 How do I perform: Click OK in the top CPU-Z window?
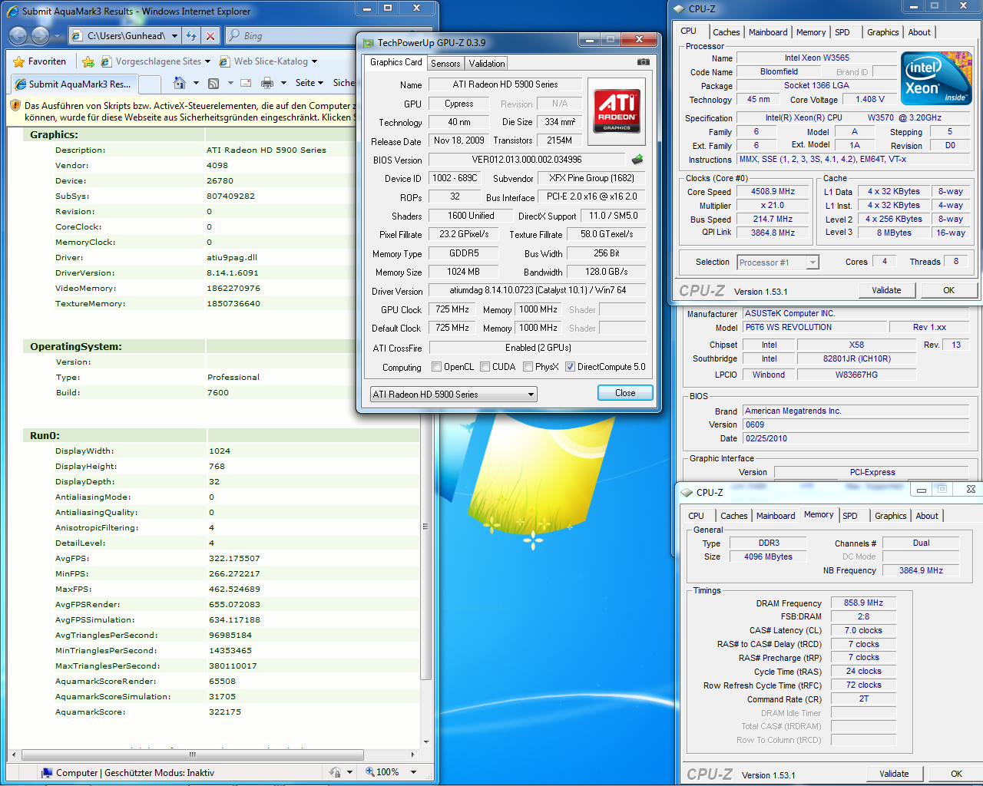coord(948,290)
